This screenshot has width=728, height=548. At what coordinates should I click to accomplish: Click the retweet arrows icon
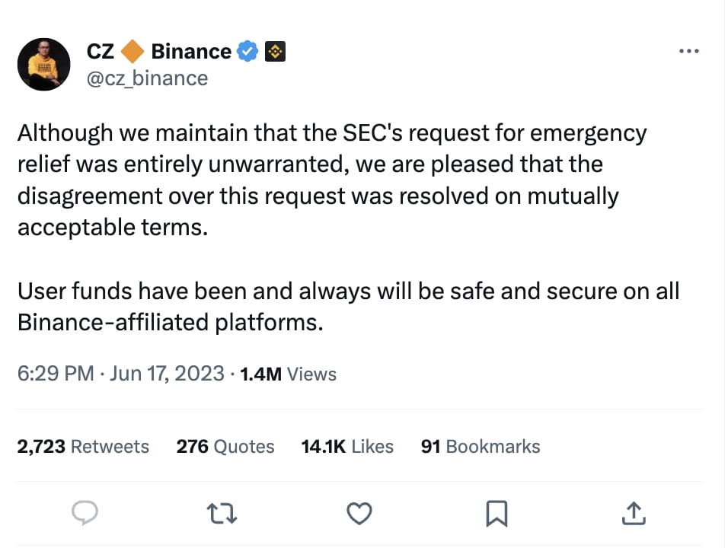222,515
